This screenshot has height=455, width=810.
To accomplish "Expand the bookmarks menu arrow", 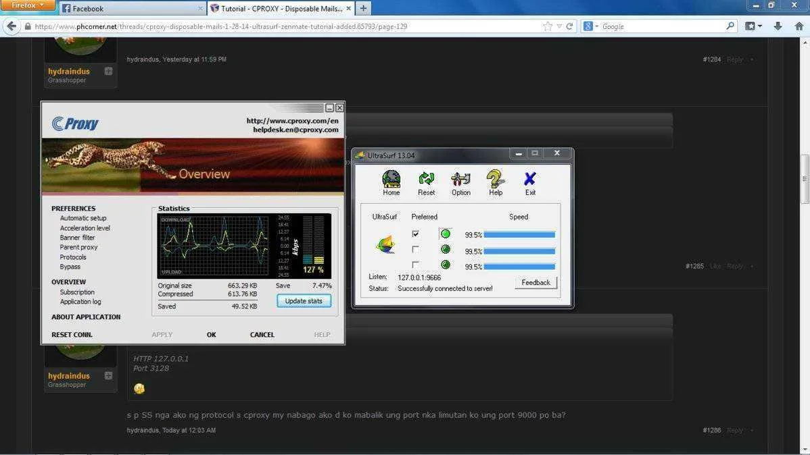I will (x=760, y=26).
